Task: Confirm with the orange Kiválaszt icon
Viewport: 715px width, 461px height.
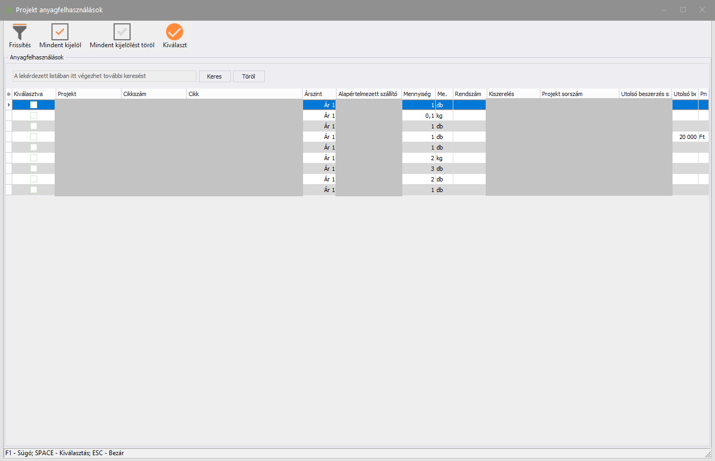Action: [x=175, y=32]
